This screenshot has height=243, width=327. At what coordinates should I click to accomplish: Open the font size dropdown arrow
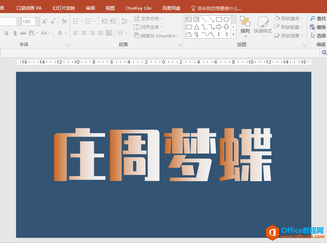click(x=37, y=22)
